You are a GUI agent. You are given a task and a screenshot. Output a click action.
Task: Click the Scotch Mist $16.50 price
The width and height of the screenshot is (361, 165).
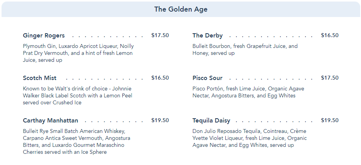(160, 78)
